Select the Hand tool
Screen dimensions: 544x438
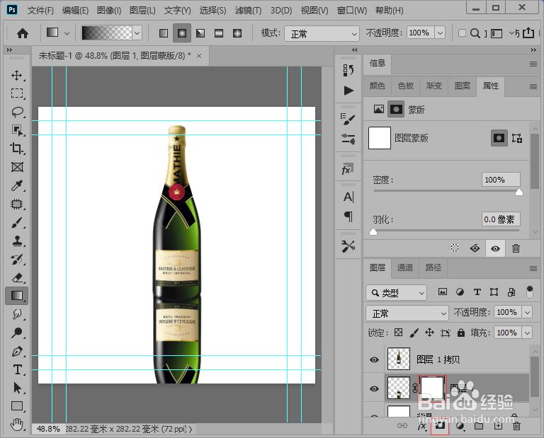point(17,424)
